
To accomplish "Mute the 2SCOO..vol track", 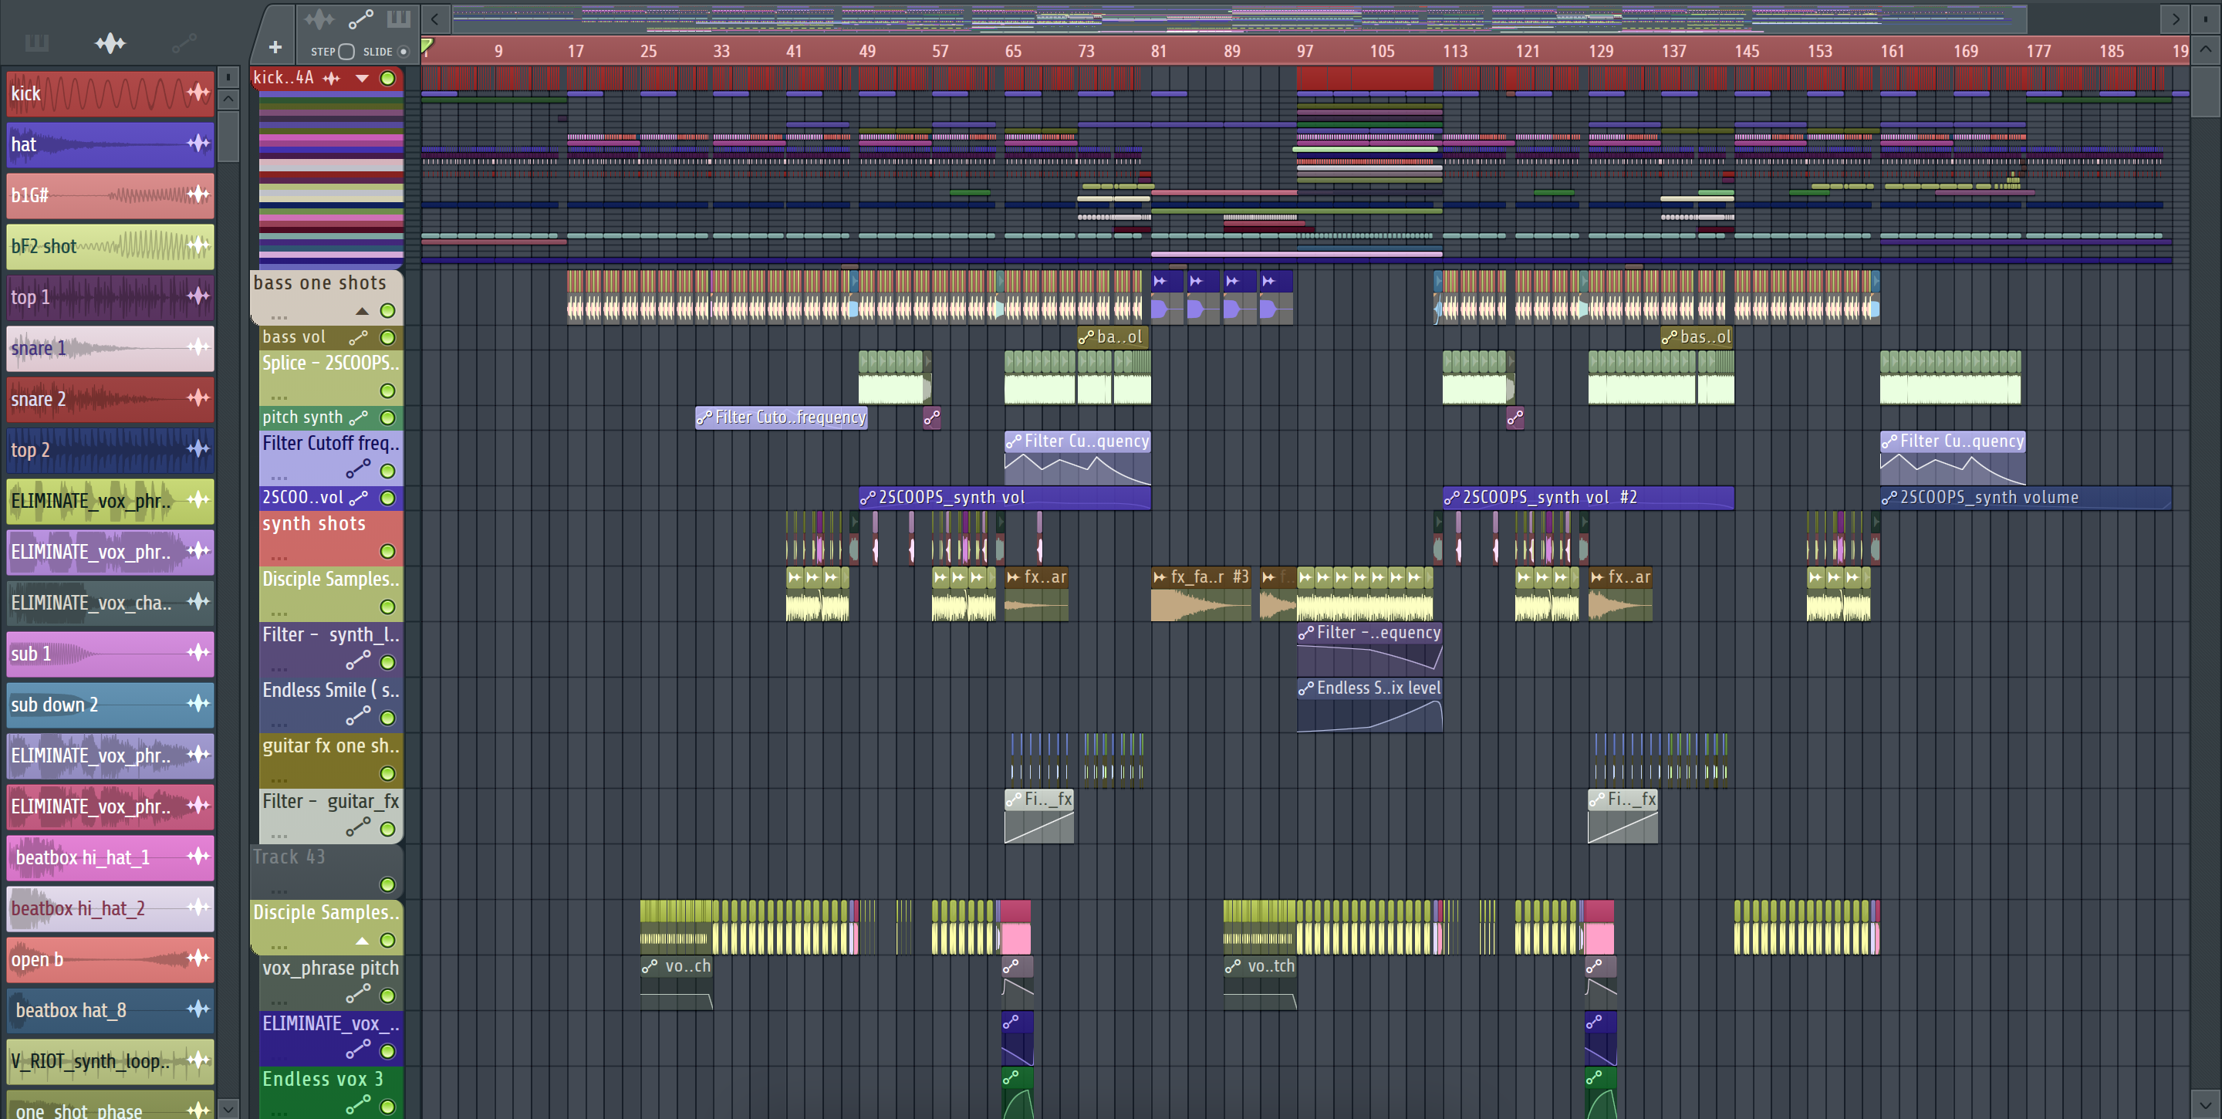I will [x=388, y=498].
